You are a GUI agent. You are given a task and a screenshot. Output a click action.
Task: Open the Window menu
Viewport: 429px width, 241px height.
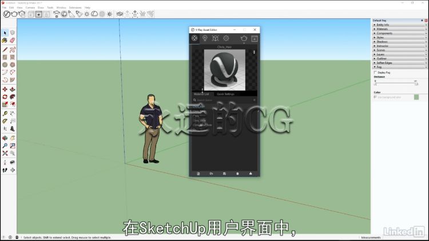(61, 7)
